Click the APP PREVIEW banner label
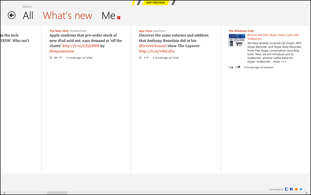 [x=155, y=2]
